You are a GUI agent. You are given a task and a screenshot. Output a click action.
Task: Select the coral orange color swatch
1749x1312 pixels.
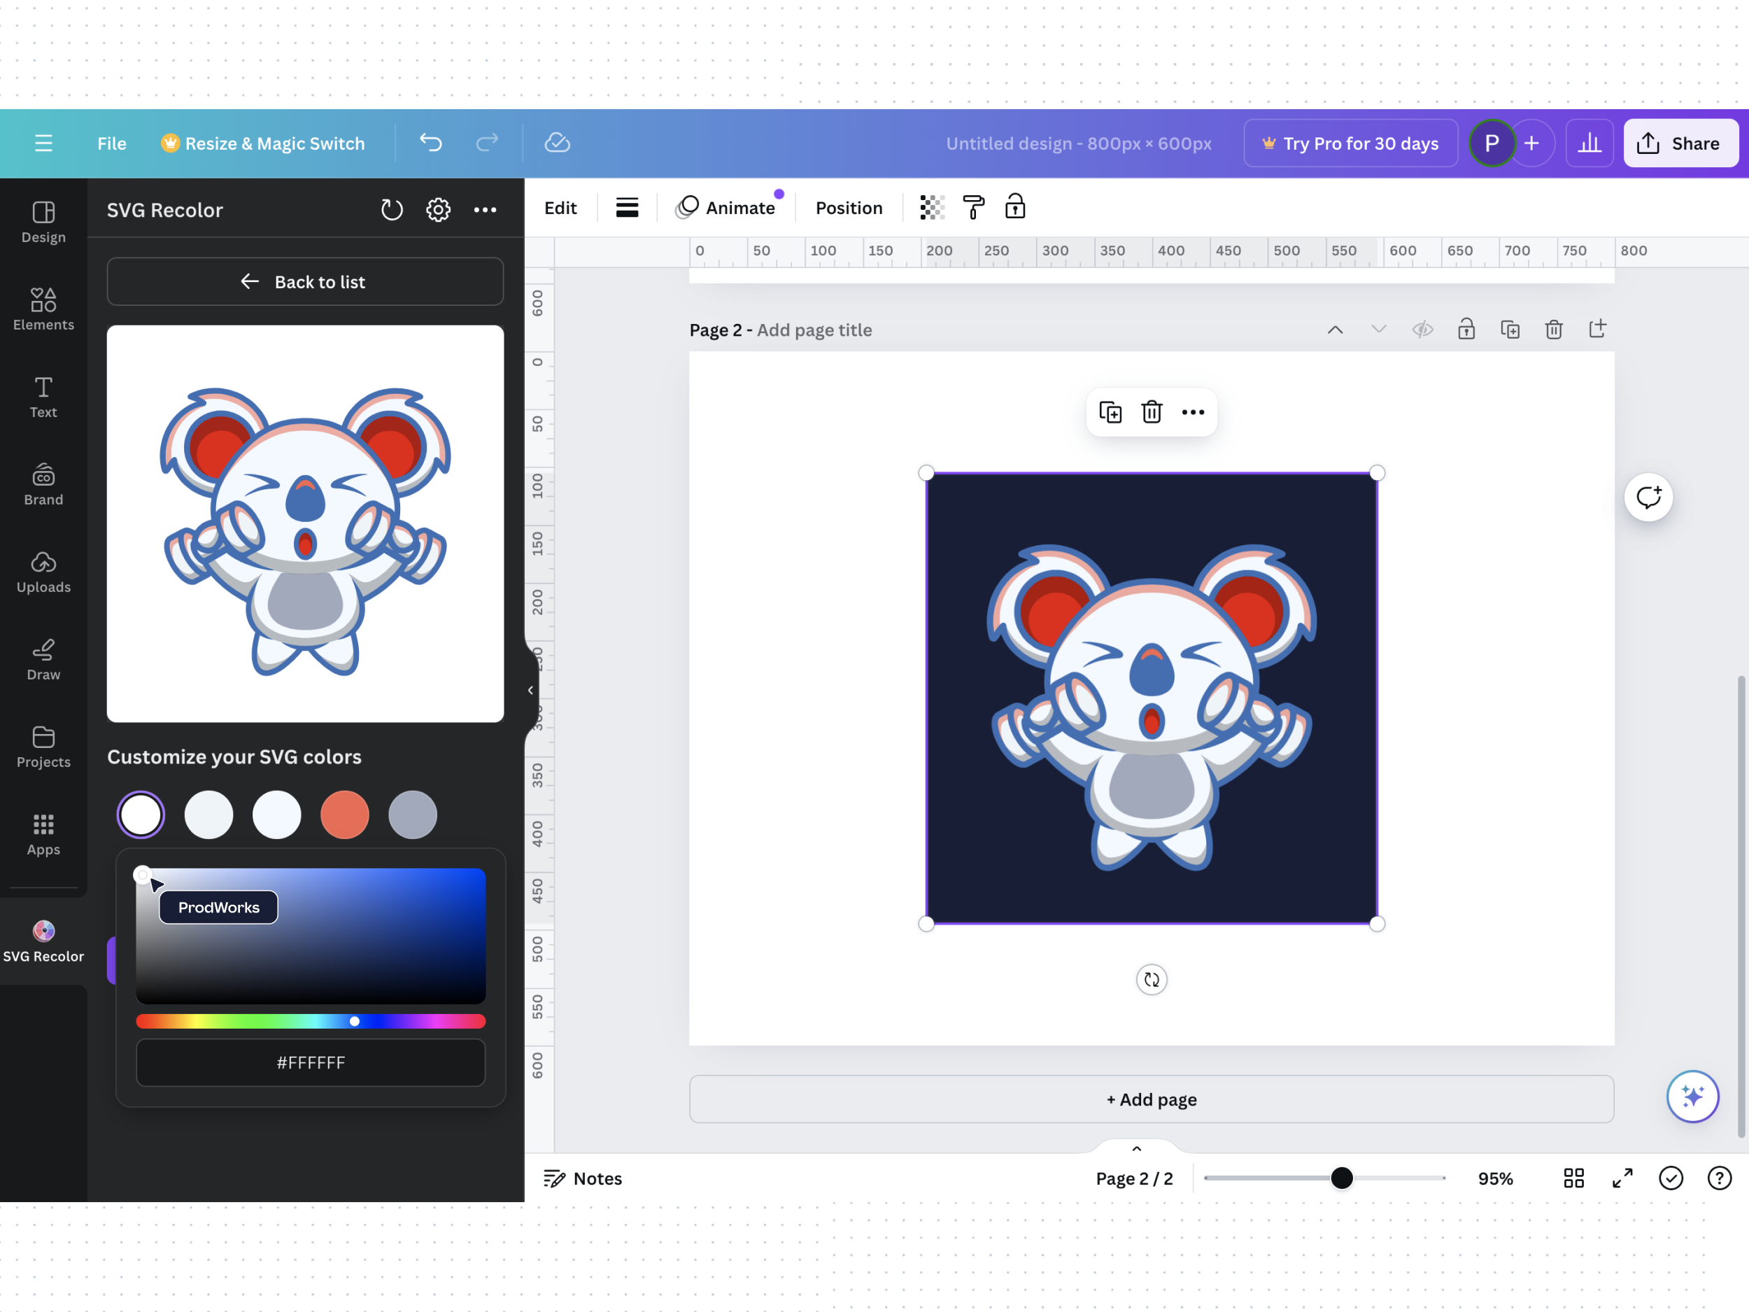(345, 814)
